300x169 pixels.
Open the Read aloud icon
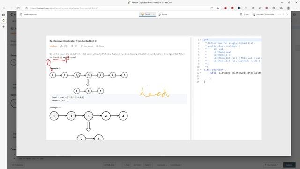click(x=212, y=8)
